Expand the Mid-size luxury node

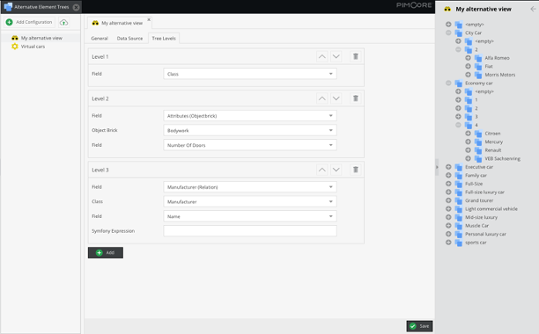[x=448, y=217]
